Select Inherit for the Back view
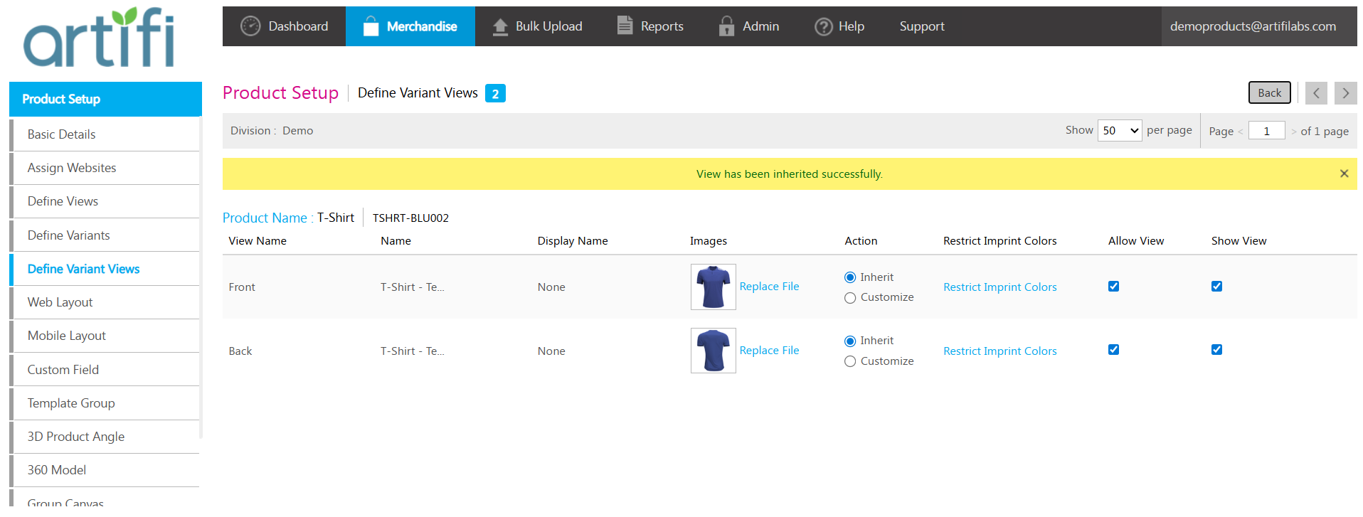This screenshot has height=517, width=1363. click(x=850, y=341)
